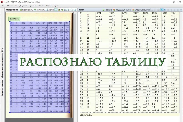
Task: Open the Сервис menu
Action: pos(49,6)
